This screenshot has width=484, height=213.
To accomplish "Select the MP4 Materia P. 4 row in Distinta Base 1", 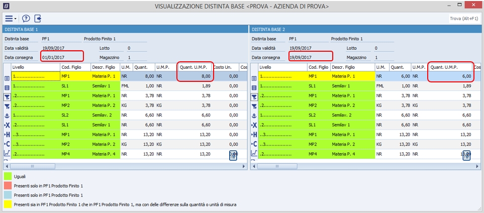I will [129, 154].
